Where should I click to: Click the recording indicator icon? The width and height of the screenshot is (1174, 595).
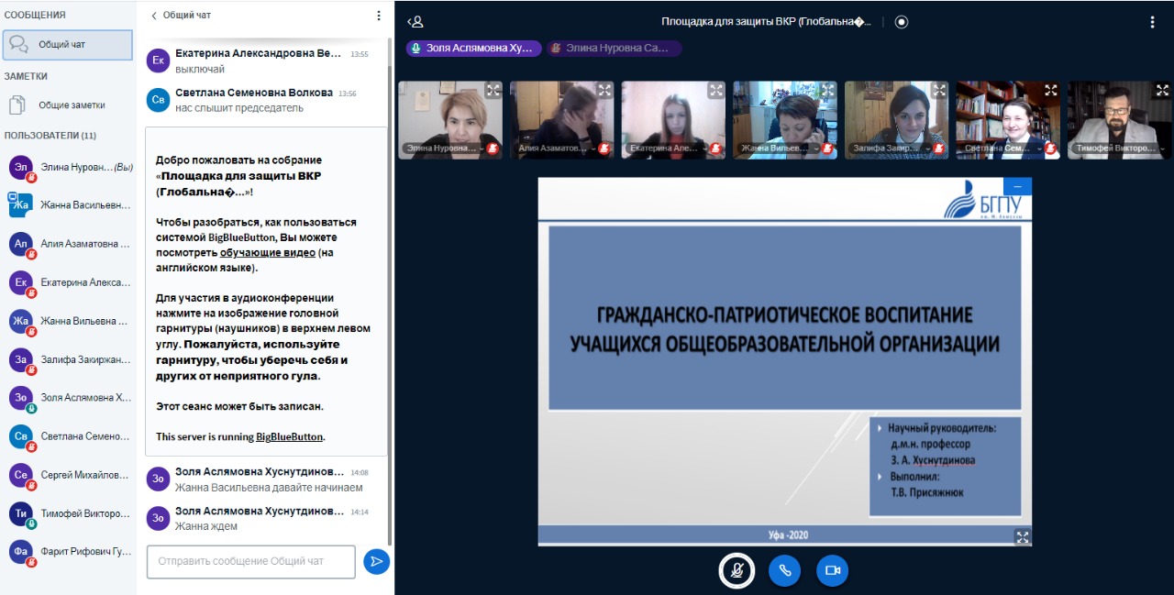[x=901, y=22]
